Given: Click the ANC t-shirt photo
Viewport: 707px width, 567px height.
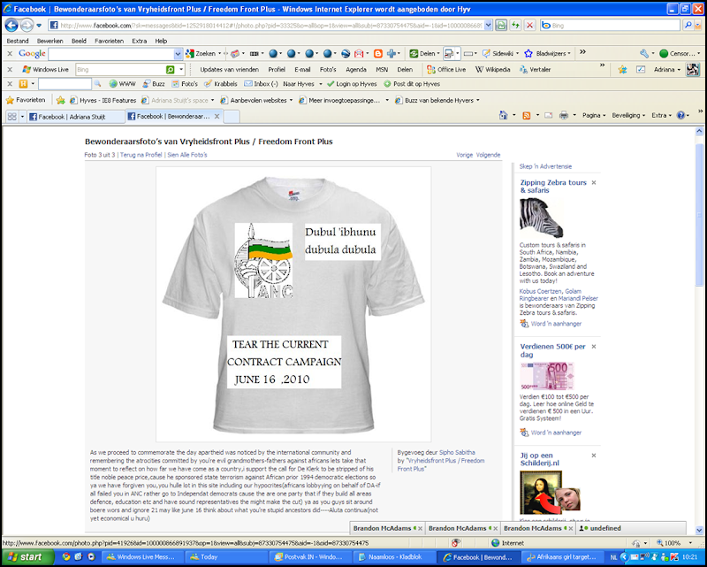Looking at the screenshot, I should (293, 304).
